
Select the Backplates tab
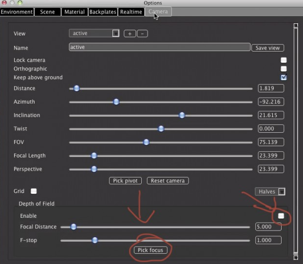coord(103,12)
